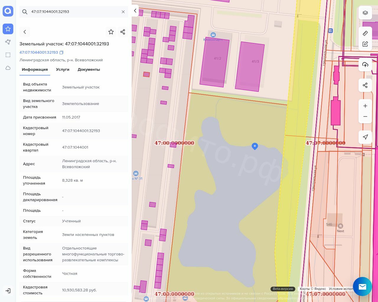Viewport: 378px width, 302px height.
Task: Click the cloud upload icon on map
Action: coord(365,65)
